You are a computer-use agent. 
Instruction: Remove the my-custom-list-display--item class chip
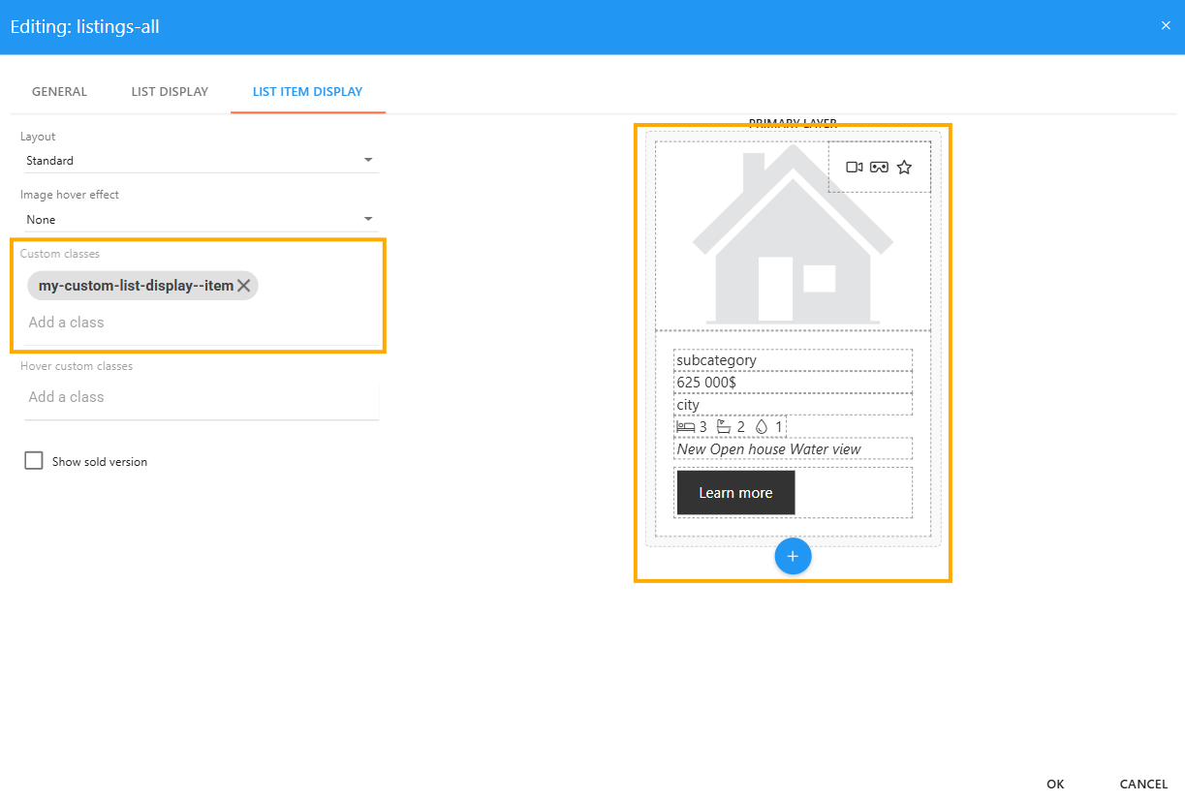click(x=244, y=286)
